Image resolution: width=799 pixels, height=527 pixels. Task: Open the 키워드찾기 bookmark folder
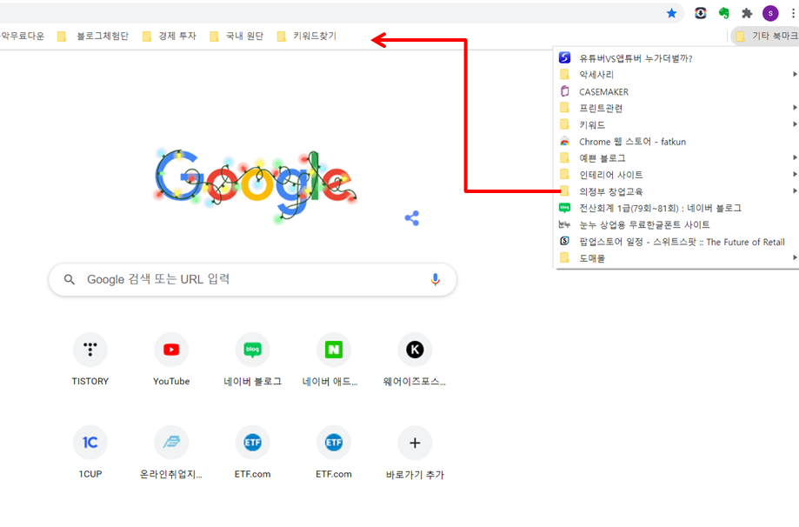(307, 37)
